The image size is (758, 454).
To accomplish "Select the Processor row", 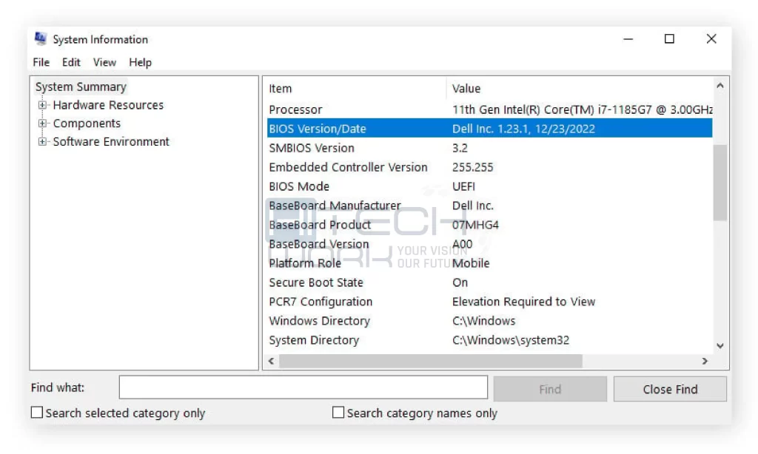I will click(x=490, y=109).
